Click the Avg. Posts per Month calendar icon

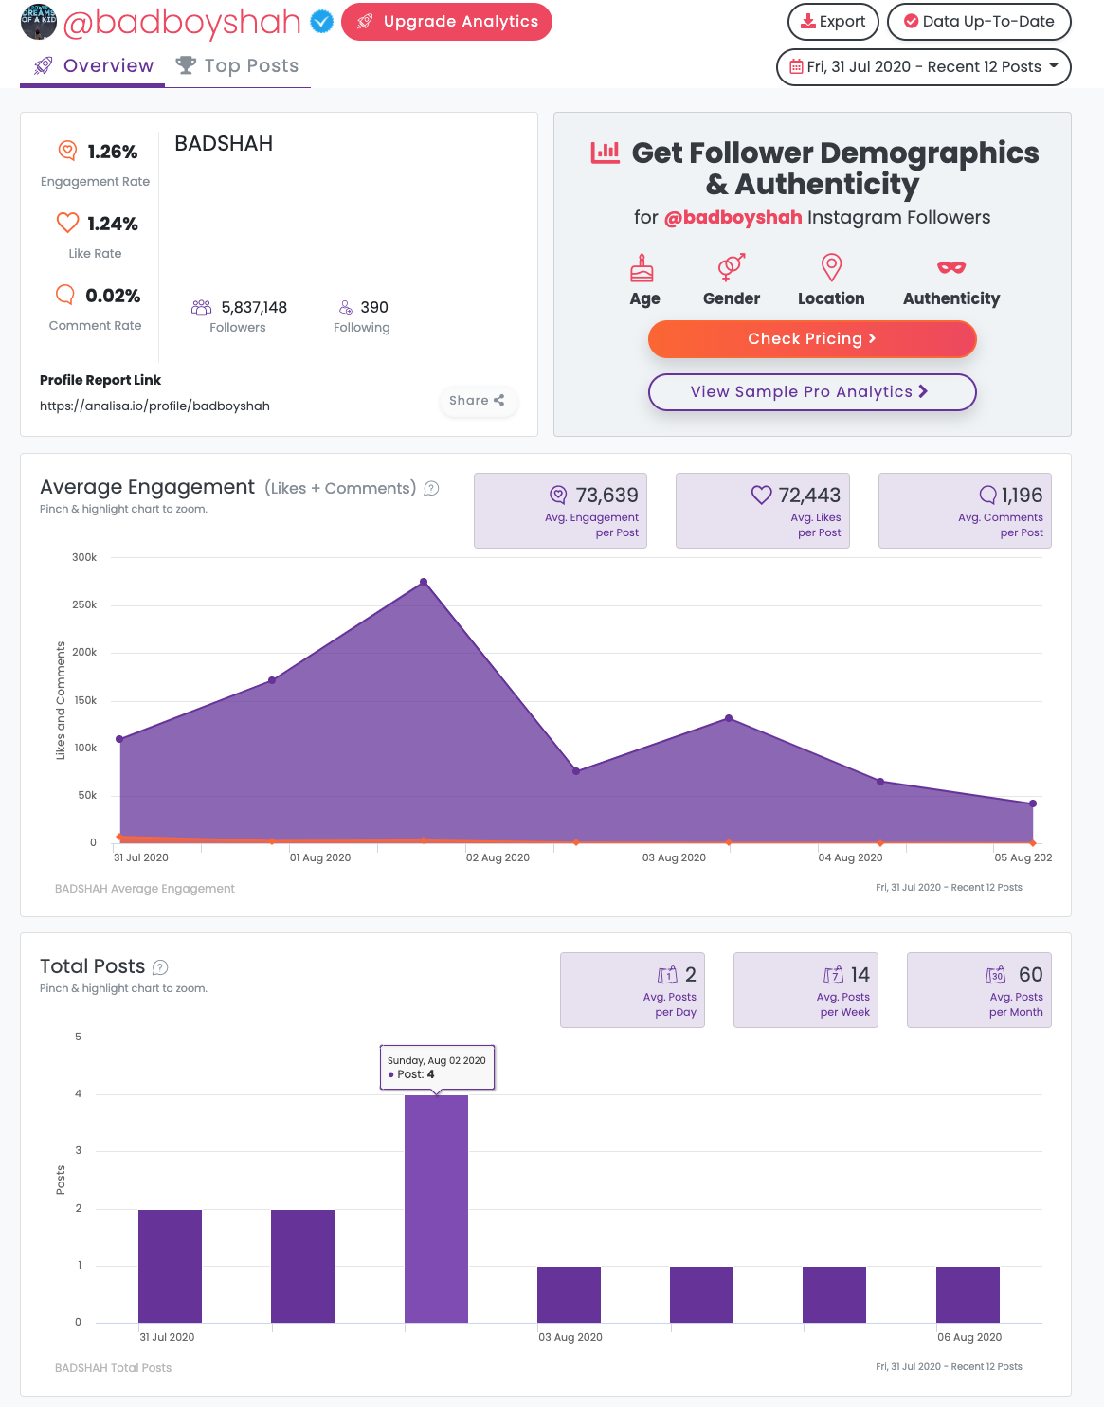pos(996,975)
